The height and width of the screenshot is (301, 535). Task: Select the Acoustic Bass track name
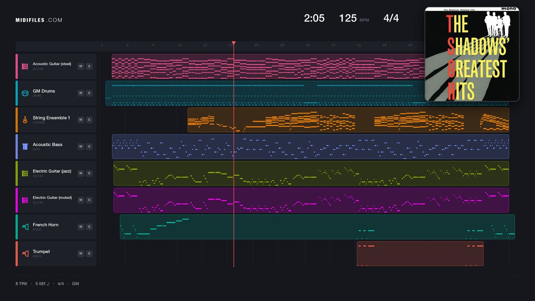tap(47, 144)
